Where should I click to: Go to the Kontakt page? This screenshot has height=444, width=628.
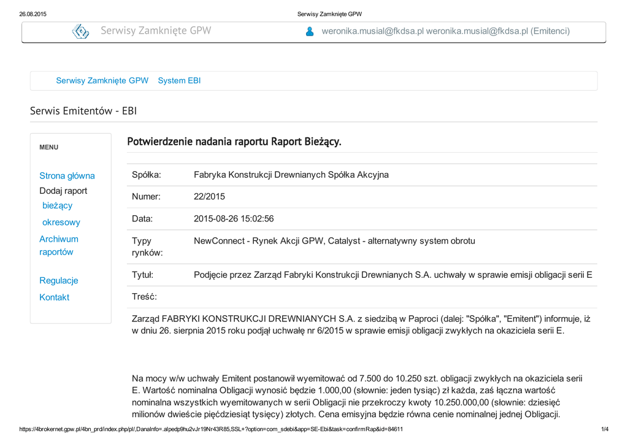coord(54,297)
